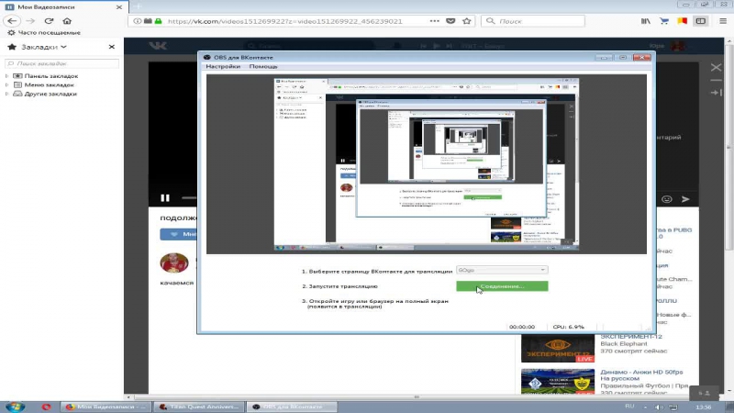This screenshot has height=413, width=734.
Task: Switch to Мои Видеозаписи taskbar item
Action: click(106, 407)
